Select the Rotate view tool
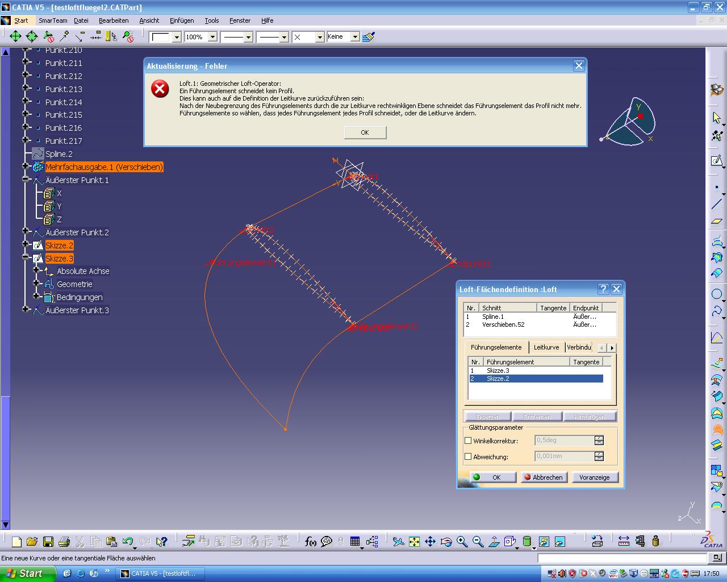Viewport: 727px width, 582px height. pos(446,542)
